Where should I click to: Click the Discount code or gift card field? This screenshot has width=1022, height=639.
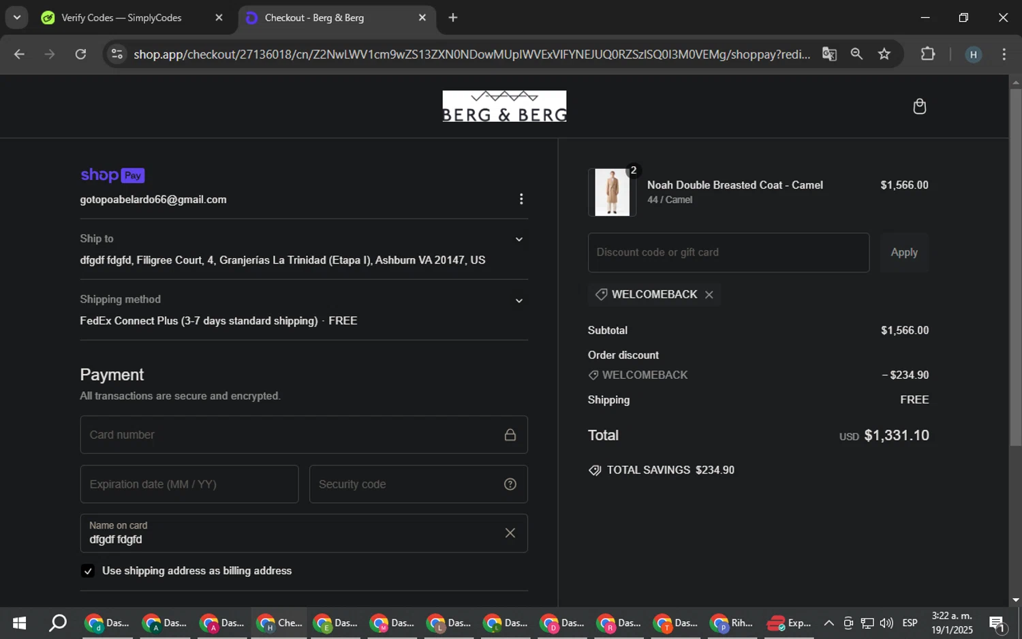[728, 252]
